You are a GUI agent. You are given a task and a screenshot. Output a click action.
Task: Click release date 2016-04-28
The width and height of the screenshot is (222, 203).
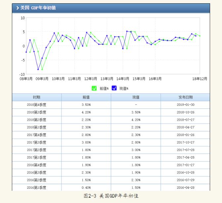click(x=186, y=187)
